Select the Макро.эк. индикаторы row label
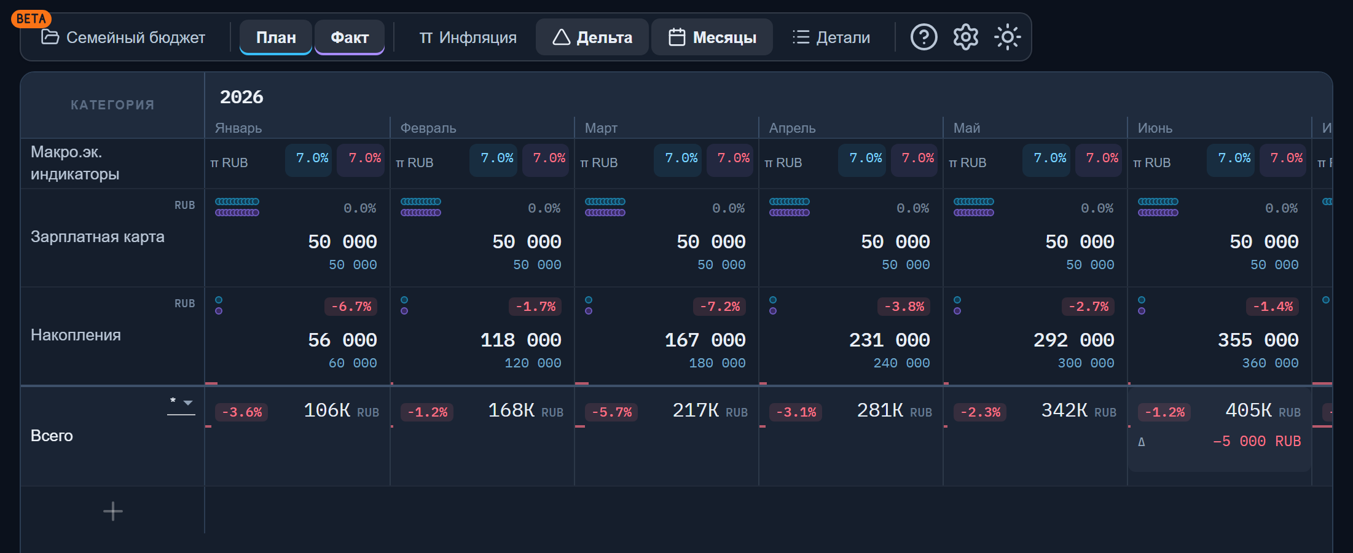Screen dimensions: 1353x553 point(75,163)
